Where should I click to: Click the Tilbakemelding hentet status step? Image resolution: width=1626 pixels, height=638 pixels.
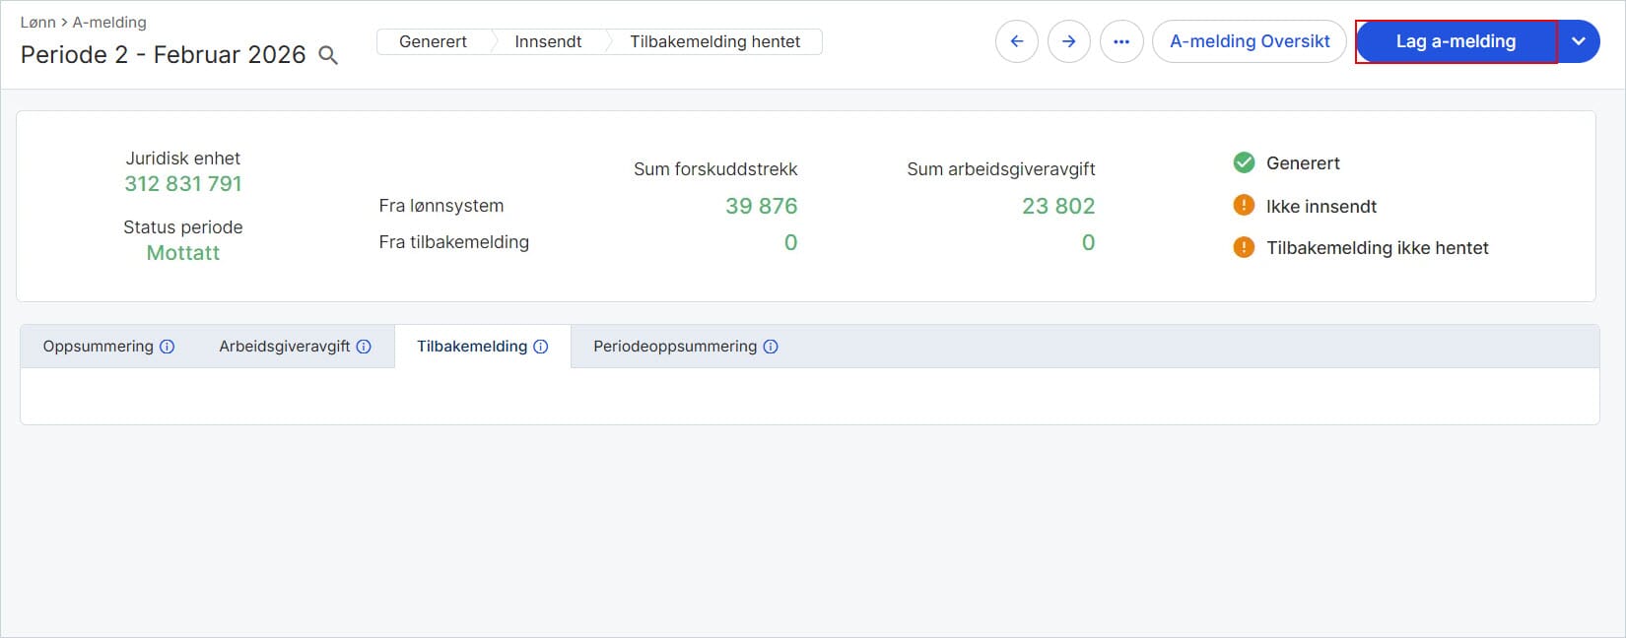pyautogui.click(x=715, y=41)
